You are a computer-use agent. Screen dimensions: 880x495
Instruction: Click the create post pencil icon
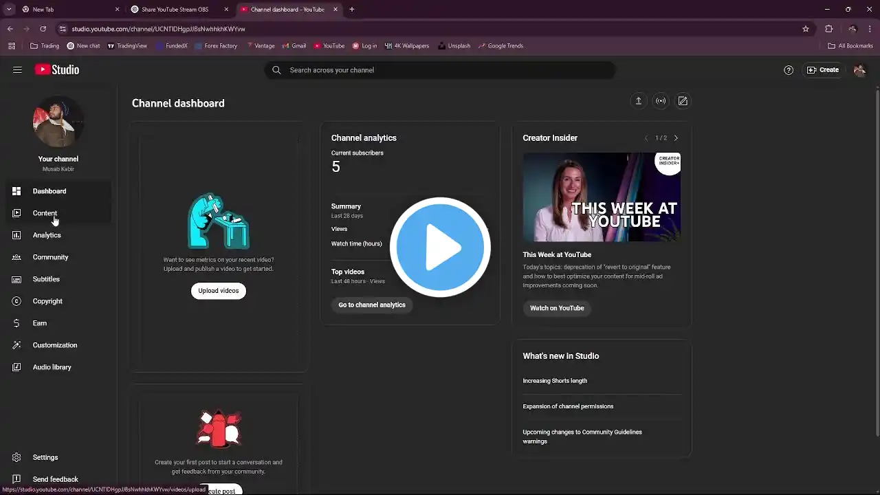683,101
